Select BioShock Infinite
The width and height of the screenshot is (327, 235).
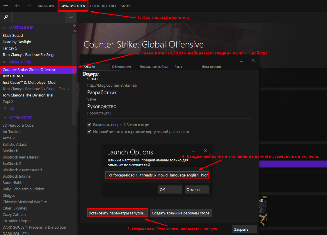tap(17, 176)
